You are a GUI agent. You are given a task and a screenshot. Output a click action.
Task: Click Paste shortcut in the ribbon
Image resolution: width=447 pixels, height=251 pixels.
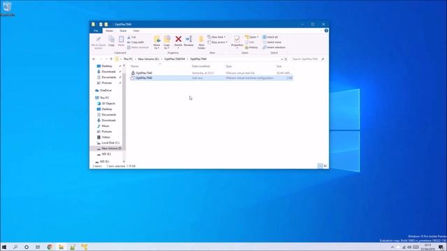click(x=138, y=47)
